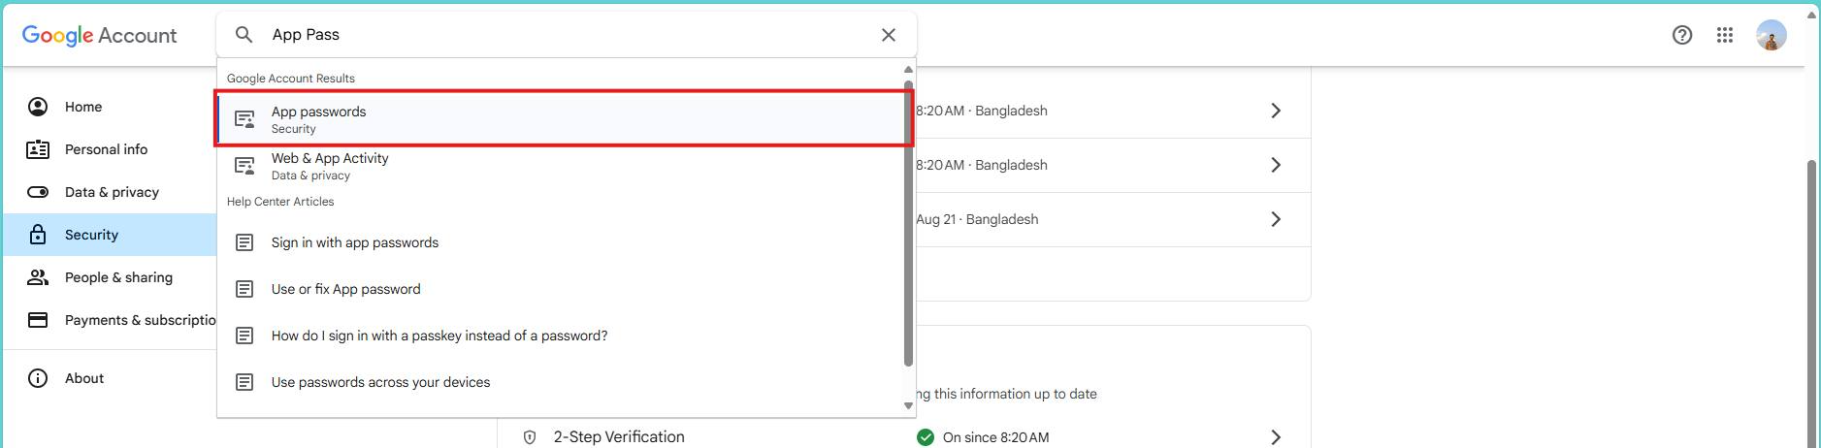The width and height of the screenshot is (1821, 448).
Task: Open Use passwords across your devices article
Action: click(x=560, y=382)
